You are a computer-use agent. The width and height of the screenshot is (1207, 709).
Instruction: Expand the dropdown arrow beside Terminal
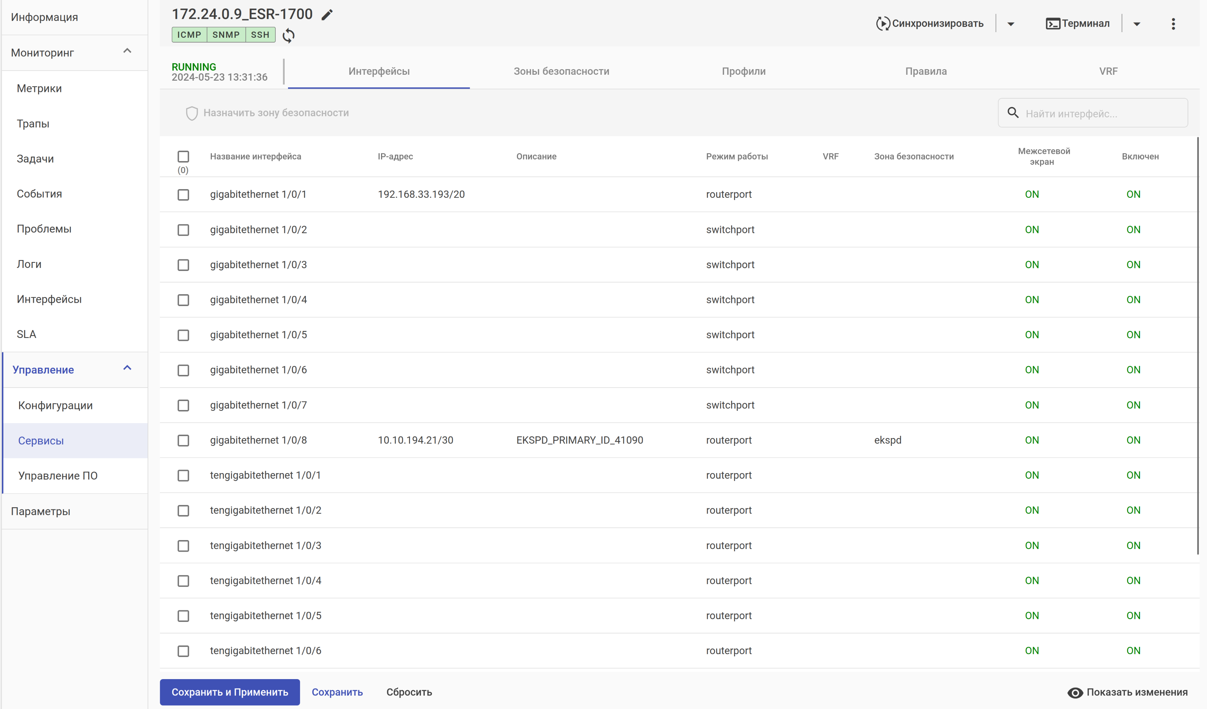click(1137, 24)
